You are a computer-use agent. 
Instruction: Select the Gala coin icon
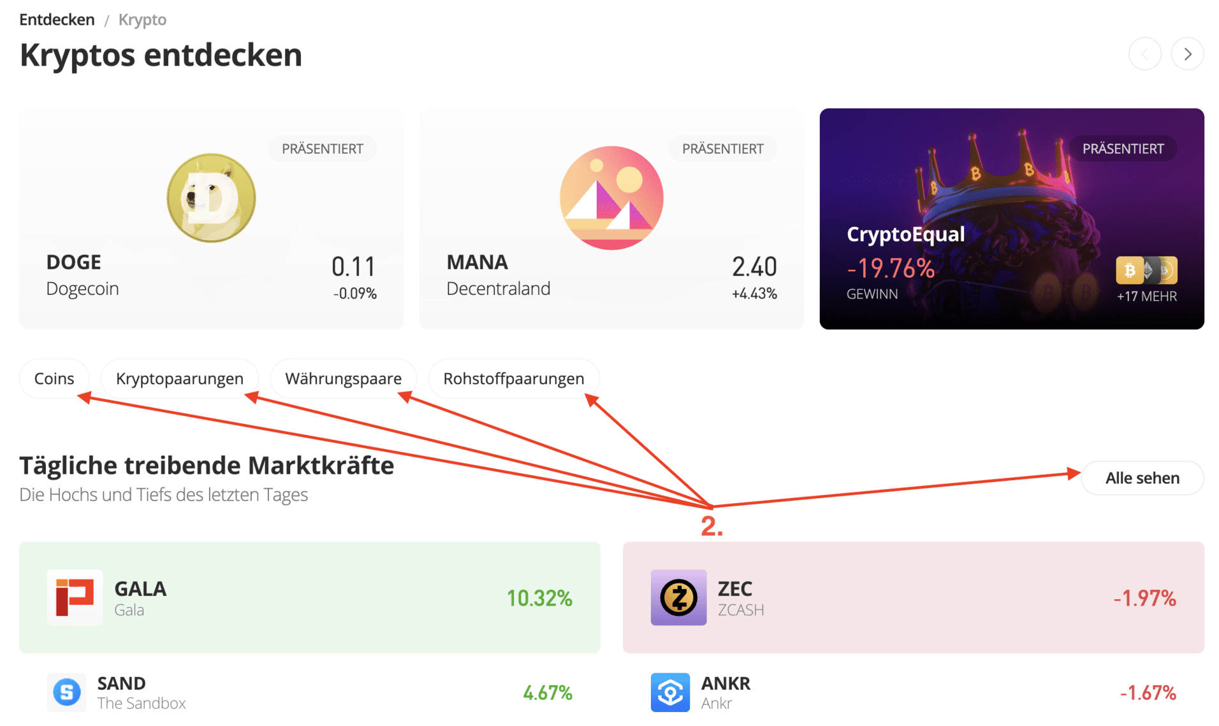point(75,597)
